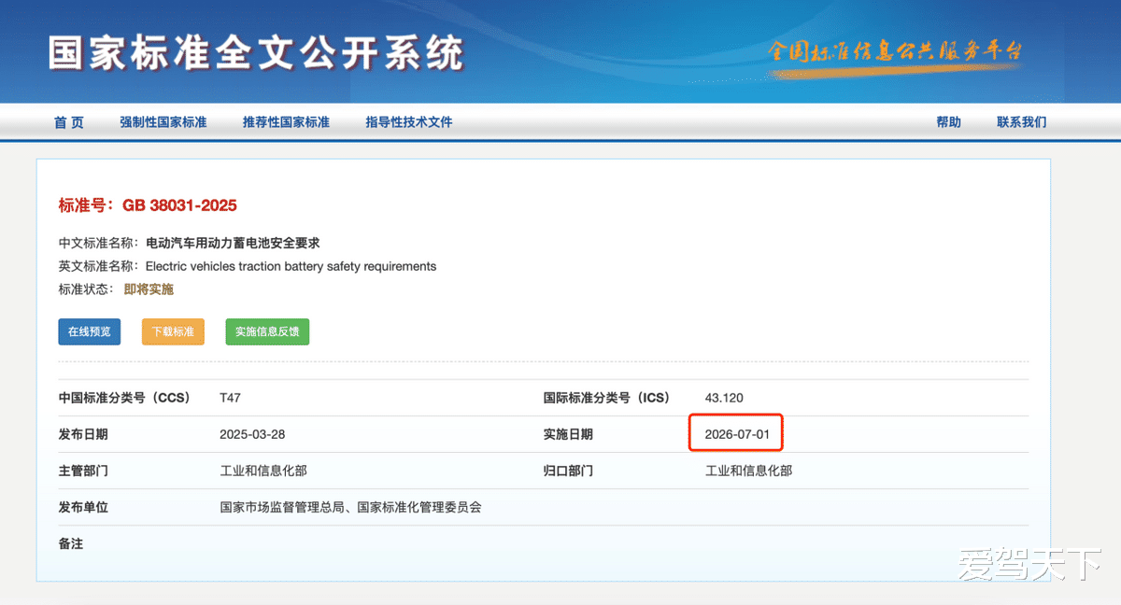Click the publish date 2025-03-28
Viewport: 1121px width, 605px height.
(x=252, y=434)
